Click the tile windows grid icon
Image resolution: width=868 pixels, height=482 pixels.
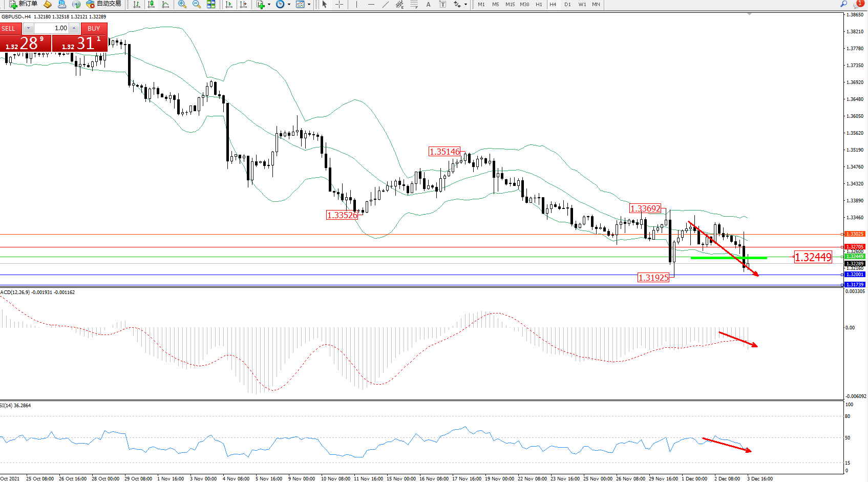pyautogui.click(x=211, y=4)
